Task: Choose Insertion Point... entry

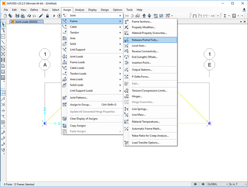Action: point(150,63)
